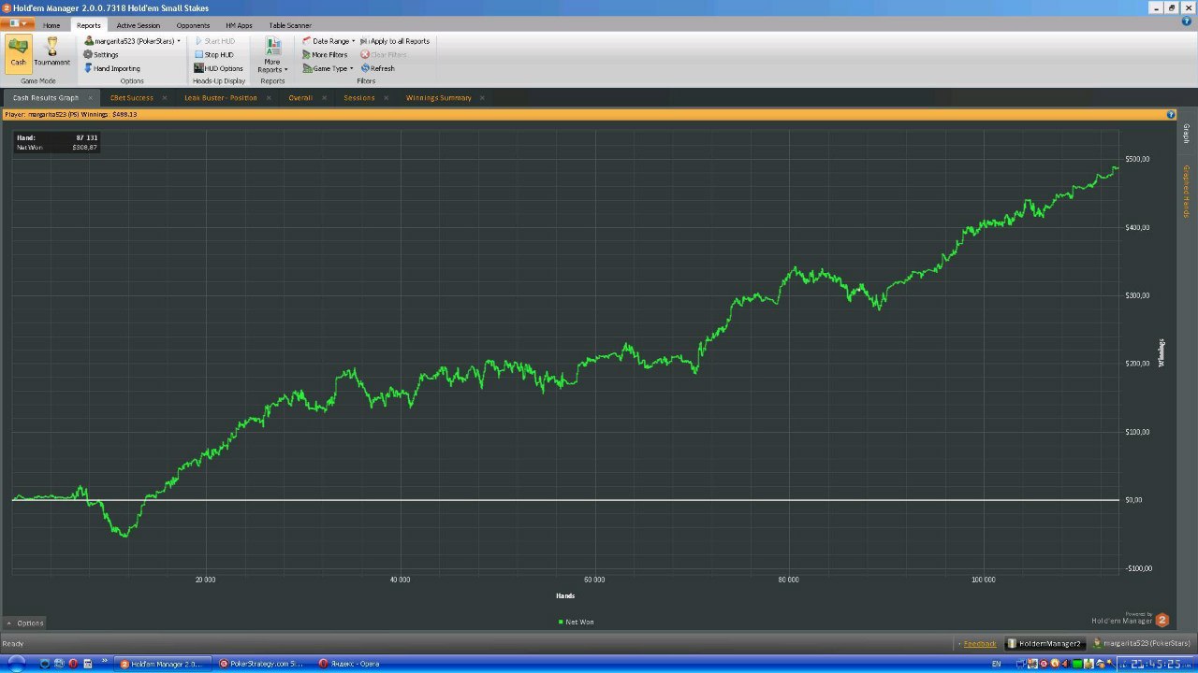Expand Game Type dropdown

328,68
